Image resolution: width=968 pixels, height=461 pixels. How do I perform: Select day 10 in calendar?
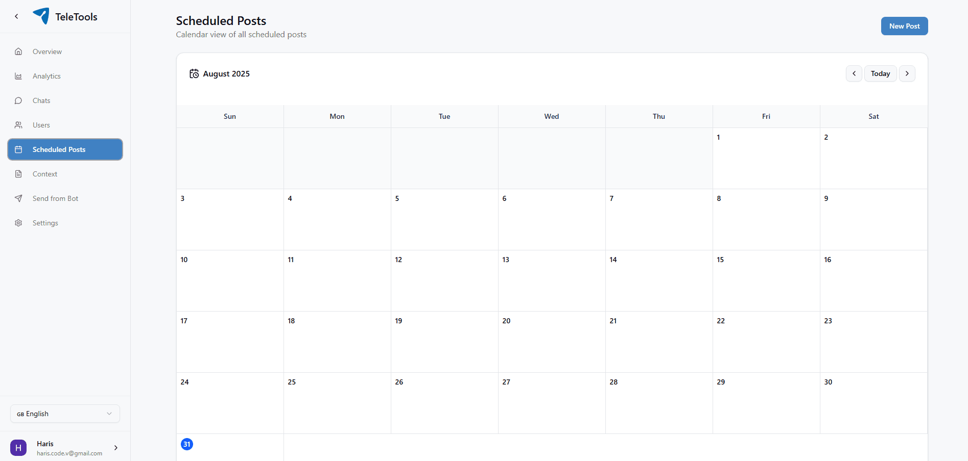(230, 280)
